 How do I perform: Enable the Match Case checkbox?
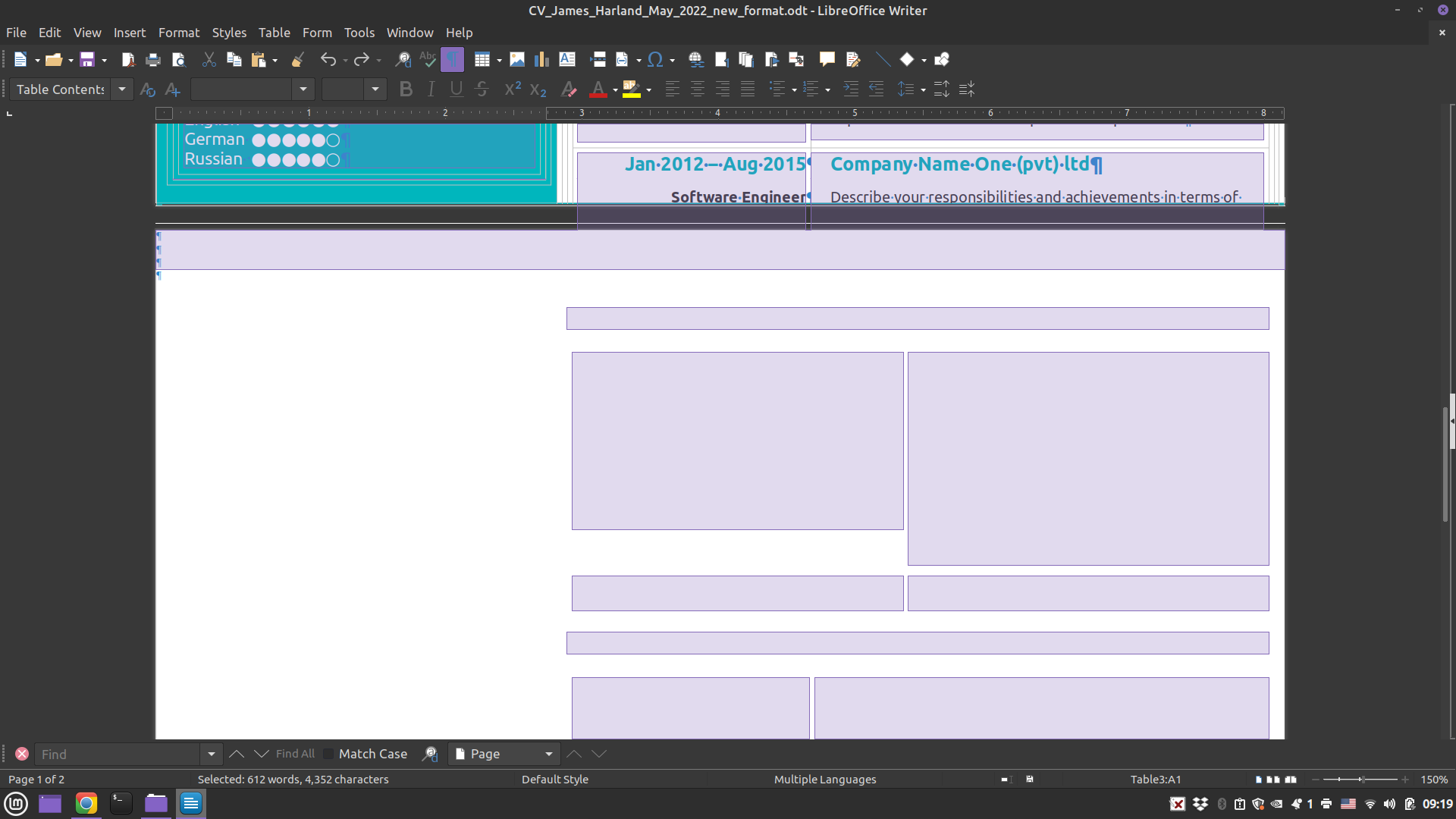328,754
